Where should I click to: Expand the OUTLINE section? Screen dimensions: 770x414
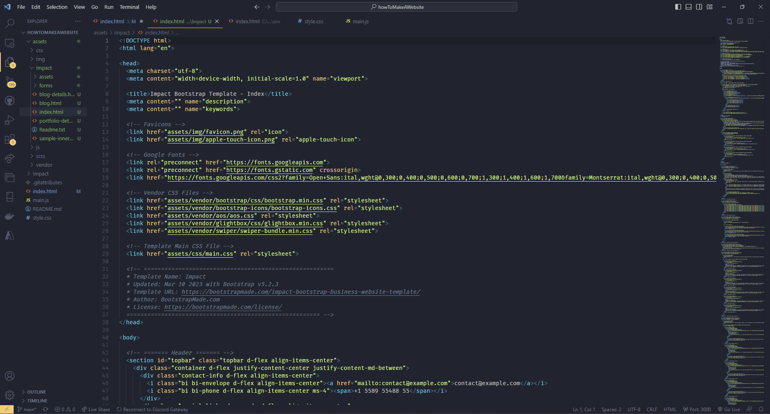36,392
